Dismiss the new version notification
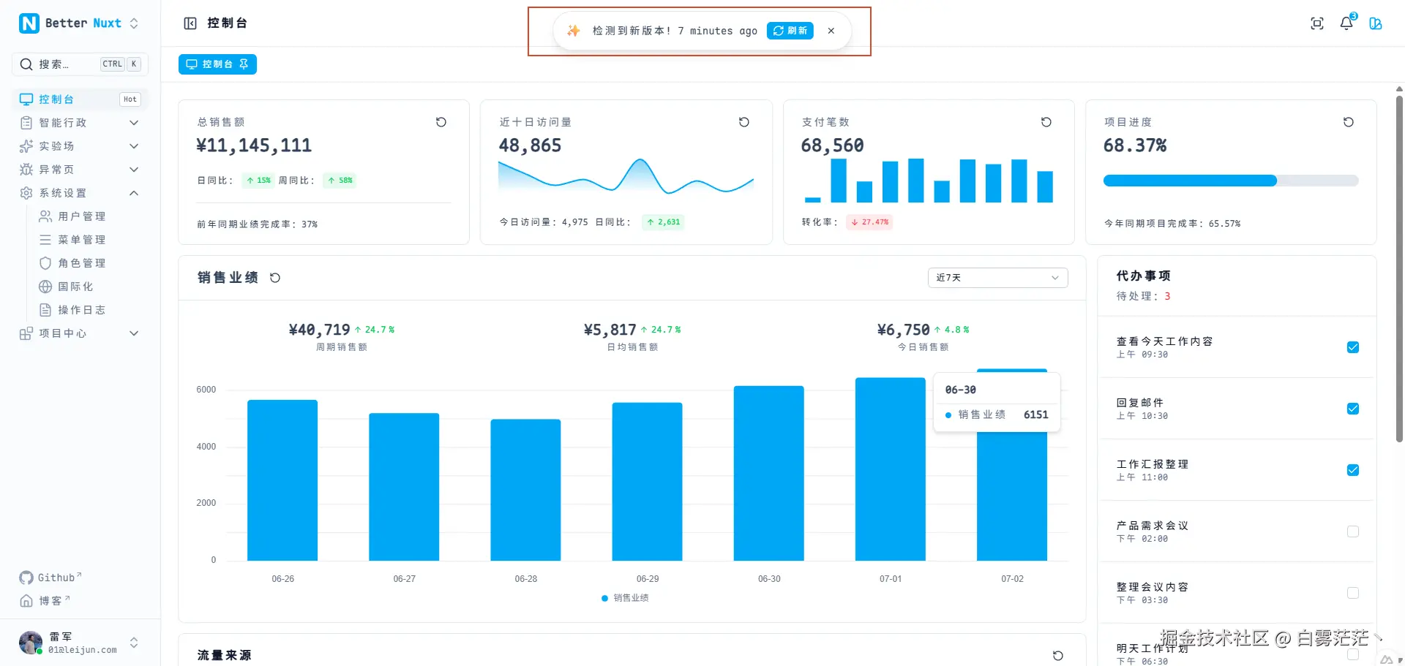The image size is (1405, 666). pyautogui.click(x=831, y=31)
